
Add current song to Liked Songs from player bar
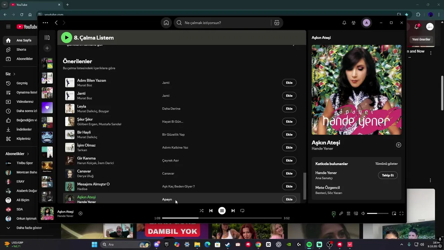(80, 214)
